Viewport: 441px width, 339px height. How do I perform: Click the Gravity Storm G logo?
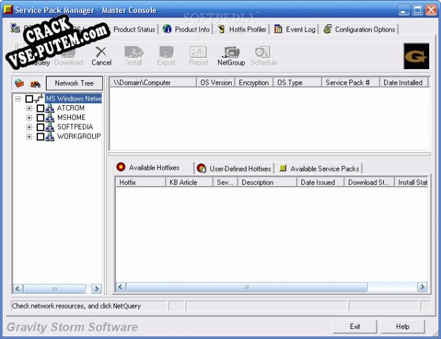coord(416,56)
